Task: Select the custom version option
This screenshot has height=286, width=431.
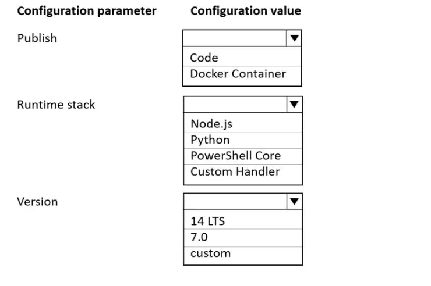Action: (x=211, y=253)
